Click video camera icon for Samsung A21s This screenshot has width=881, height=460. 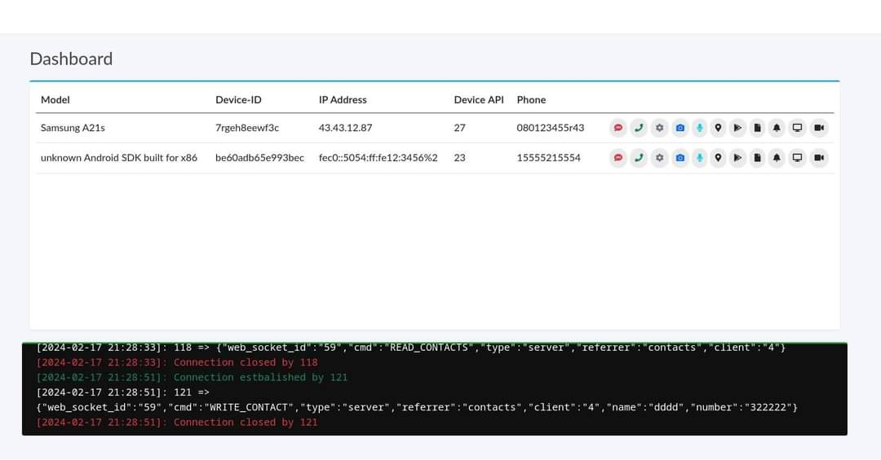click(x=819, y=128)
